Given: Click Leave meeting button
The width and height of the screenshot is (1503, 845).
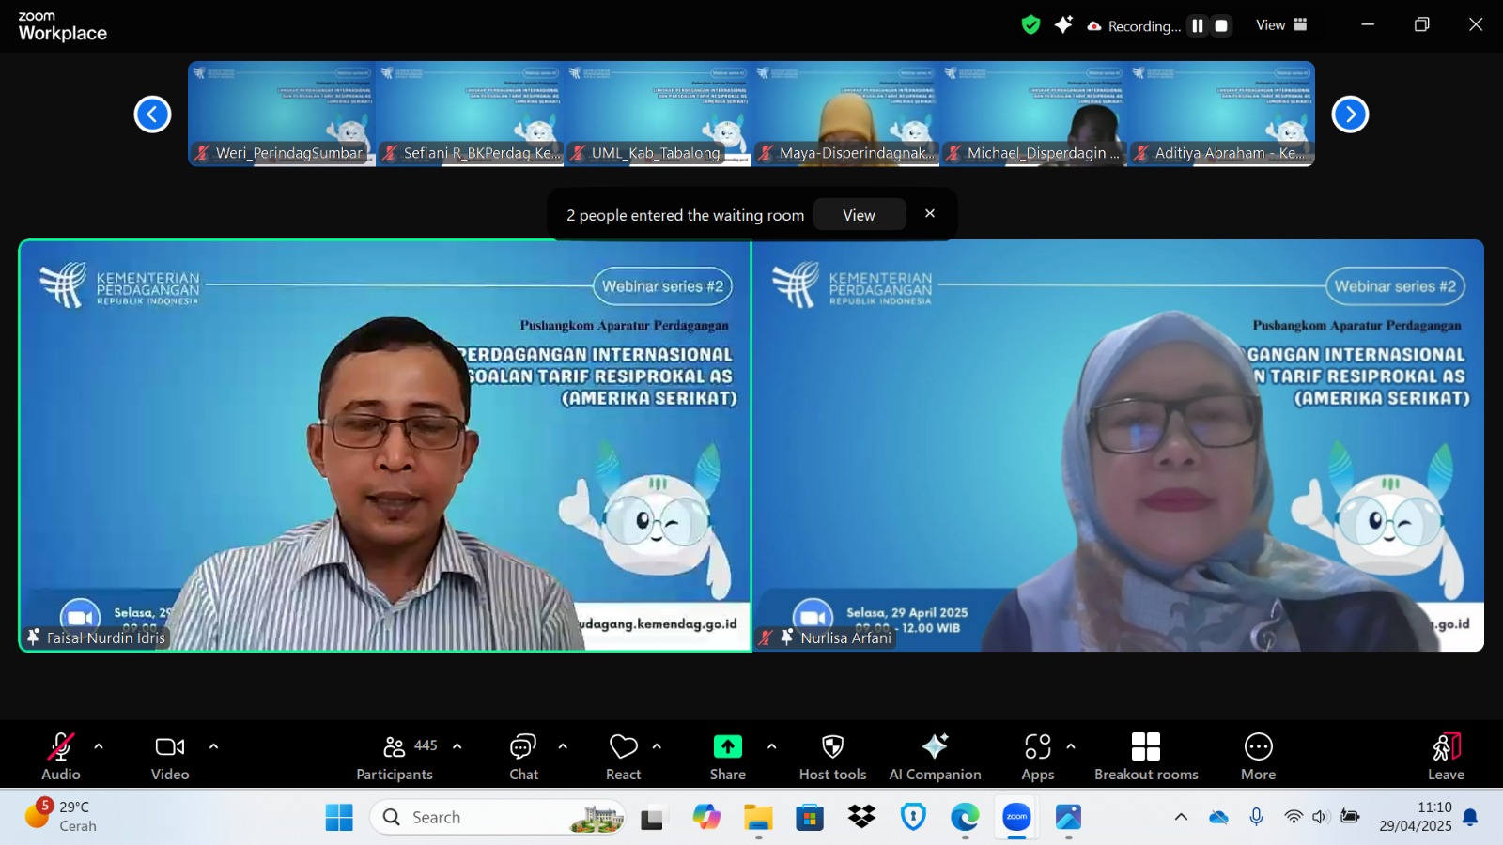Looking at the screenshot, I should click(1447, 756).
